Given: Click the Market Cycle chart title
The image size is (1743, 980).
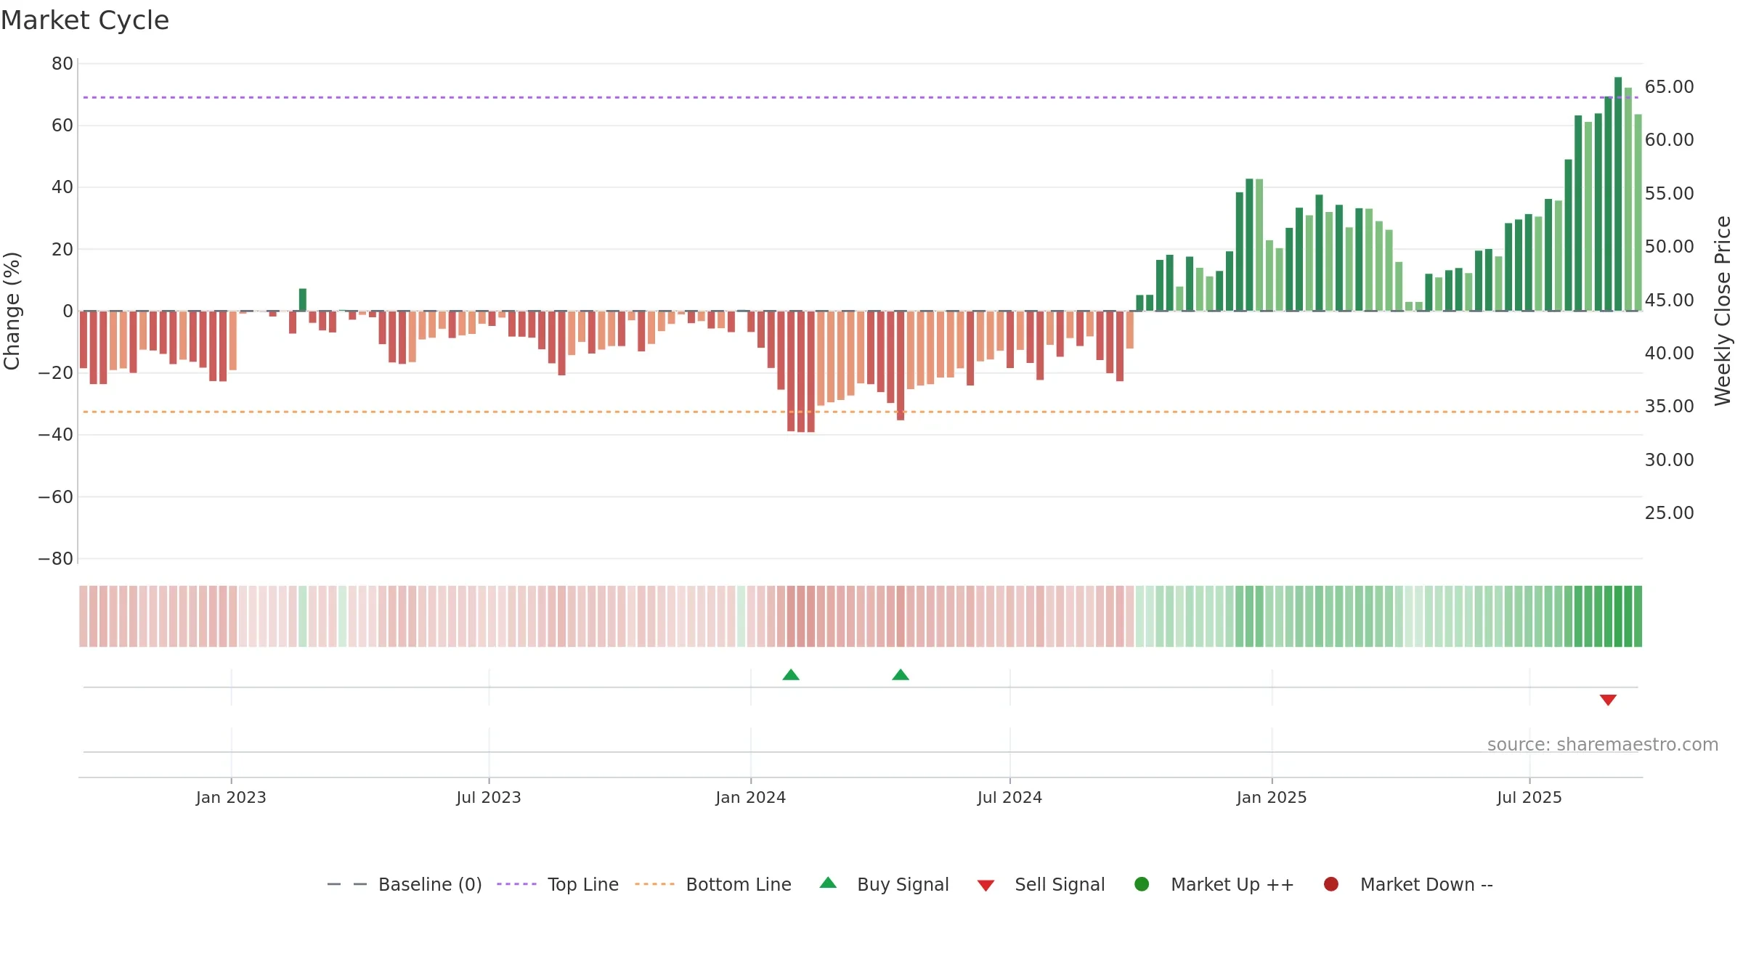Looking at the screenshot, I should (x=85, y=20).
